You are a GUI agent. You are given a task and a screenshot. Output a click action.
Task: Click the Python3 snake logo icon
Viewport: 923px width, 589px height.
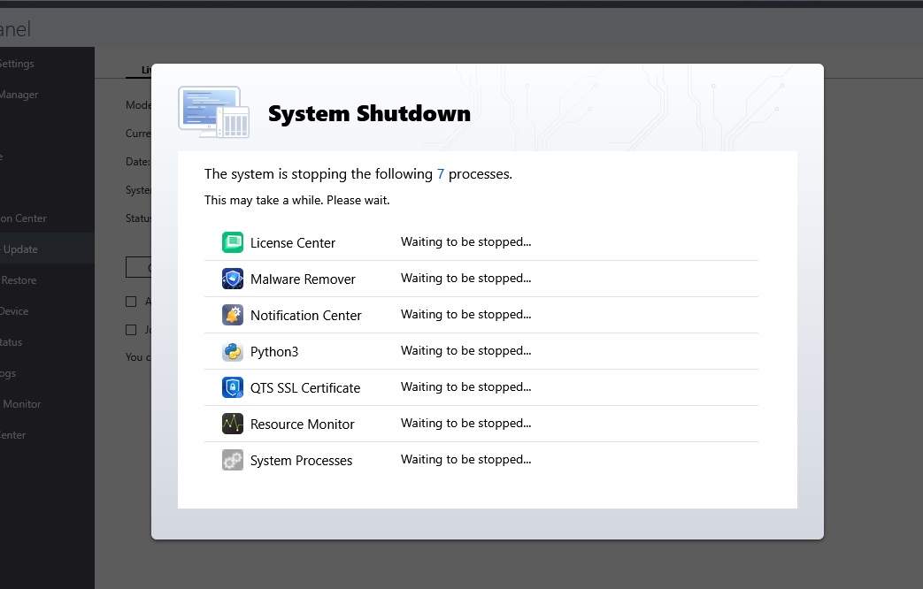pyautogui.click(x=233, y=351)
